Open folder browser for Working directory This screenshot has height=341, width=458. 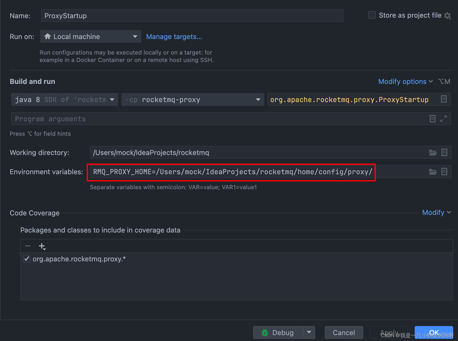pos(433,152)
